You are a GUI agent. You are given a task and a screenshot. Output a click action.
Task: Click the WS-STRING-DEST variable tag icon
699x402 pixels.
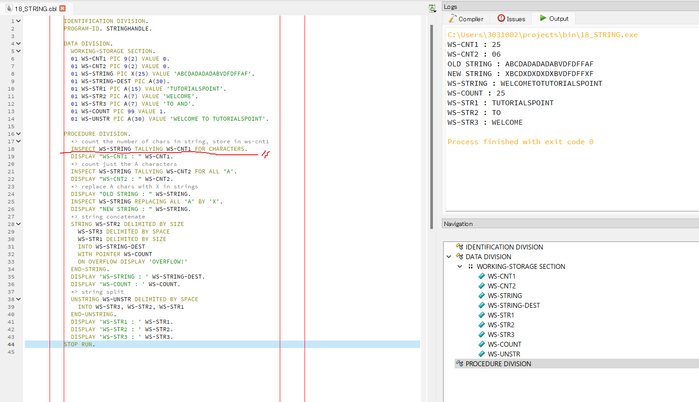482,306
